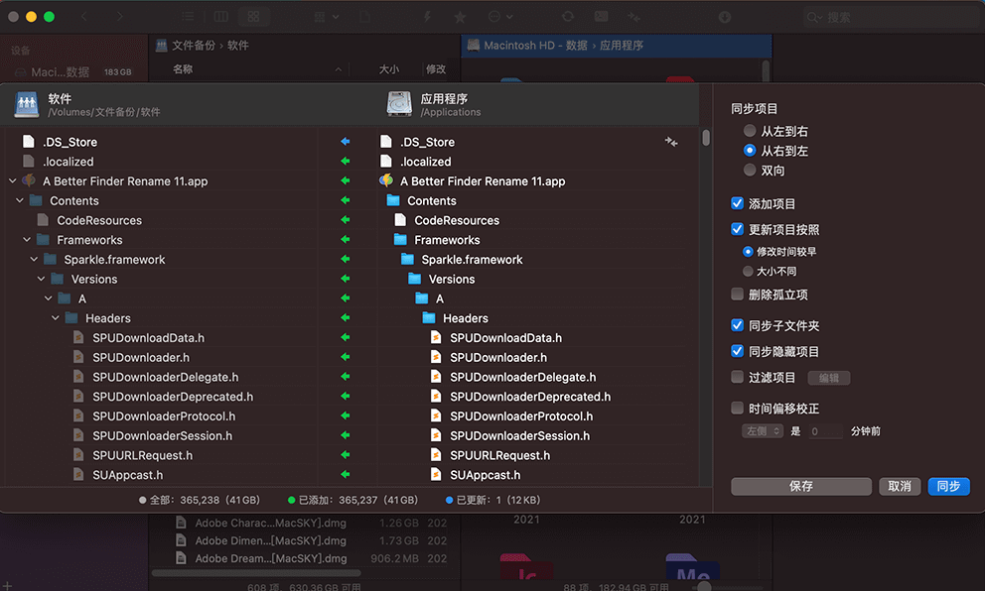Screen dimensions: 985x591
Task: Click the minutes offset input field
Action: [825, 431]
